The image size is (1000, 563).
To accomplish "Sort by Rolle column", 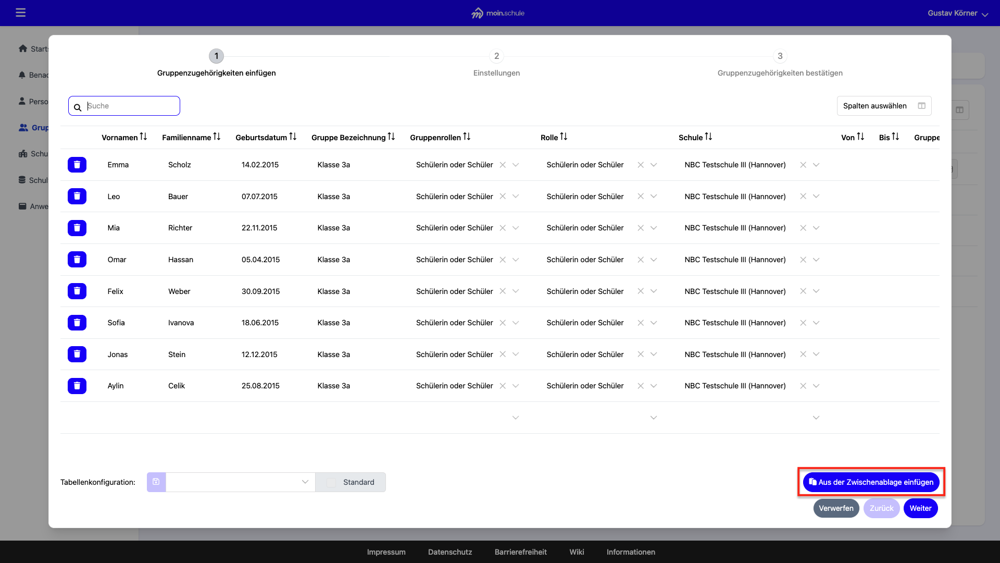I will [x=564, y=137].
